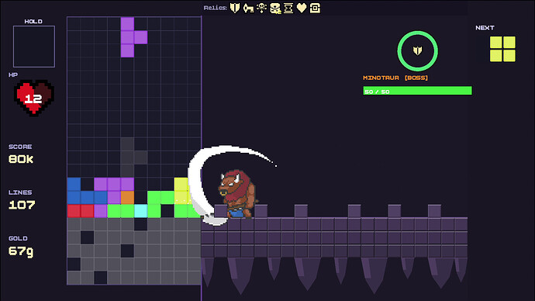
Task: Click the 'LINES' label
Action: 20,192
